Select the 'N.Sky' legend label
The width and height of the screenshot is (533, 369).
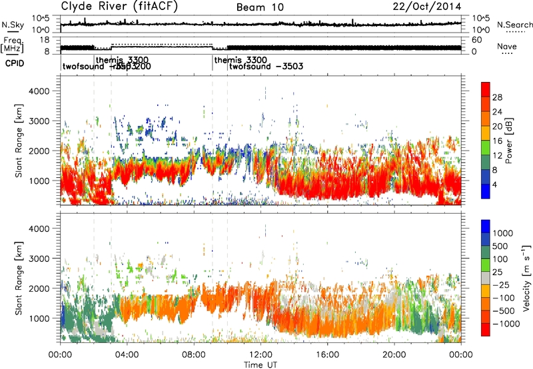(x=13, y=25)
